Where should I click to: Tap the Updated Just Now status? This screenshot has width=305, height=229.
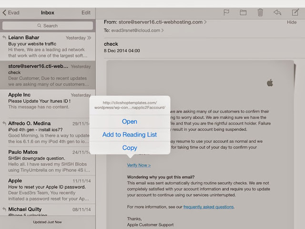[x=47, y=222]
